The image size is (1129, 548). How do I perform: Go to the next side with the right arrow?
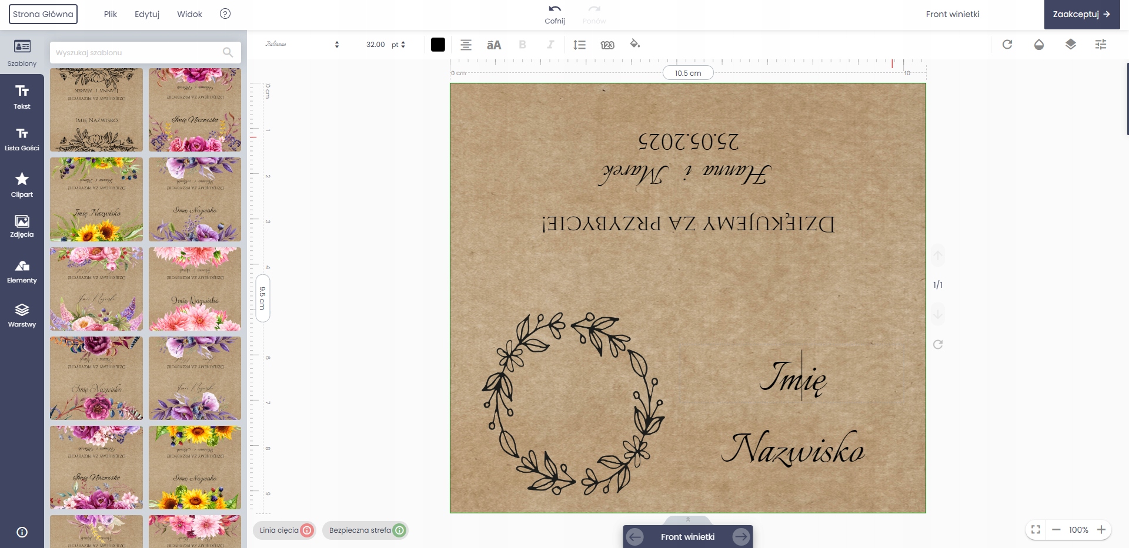pos(741,537)
